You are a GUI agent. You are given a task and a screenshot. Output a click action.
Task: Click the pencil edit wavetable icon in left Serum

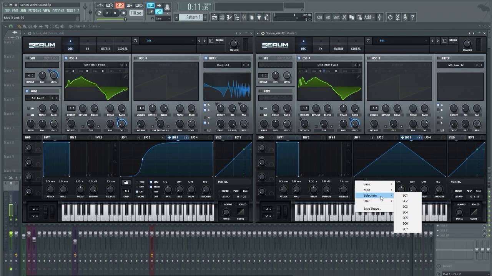125,77
